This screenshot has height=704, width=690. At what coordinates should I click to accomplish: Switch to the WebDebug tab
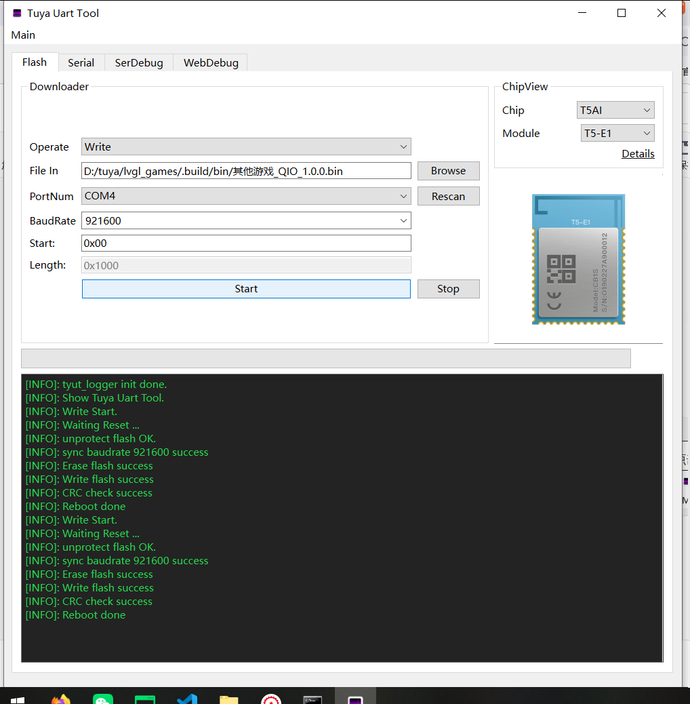tap(211, 63)
